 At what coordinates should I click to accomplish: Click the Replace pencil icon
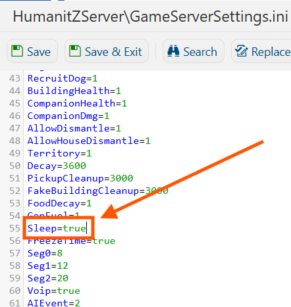(x=242, y=51)
